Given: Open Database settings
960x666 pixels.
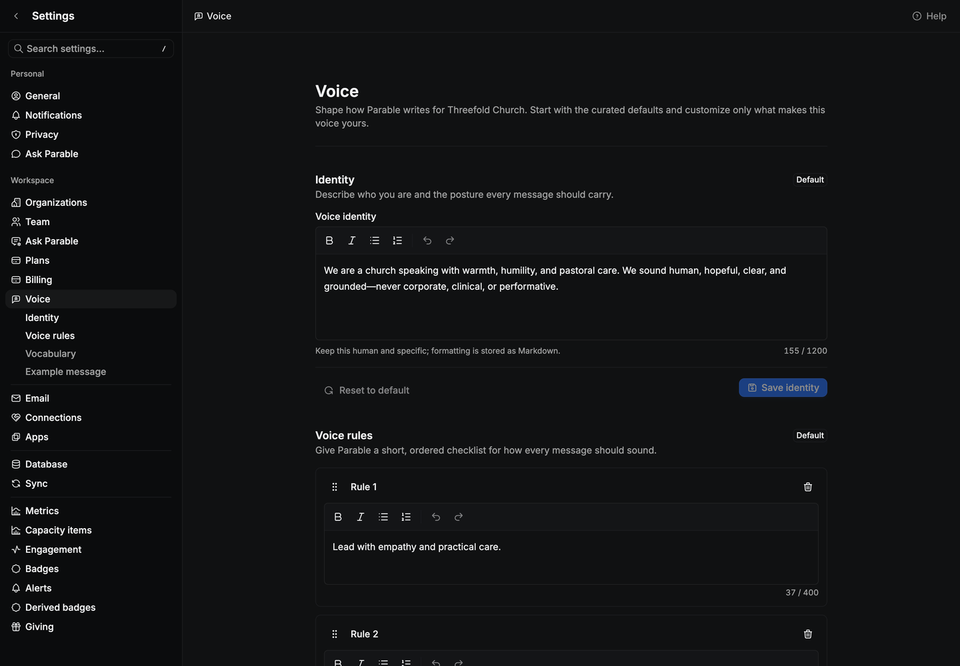Looking at the screenshot, I should click(x=91, y=464).
